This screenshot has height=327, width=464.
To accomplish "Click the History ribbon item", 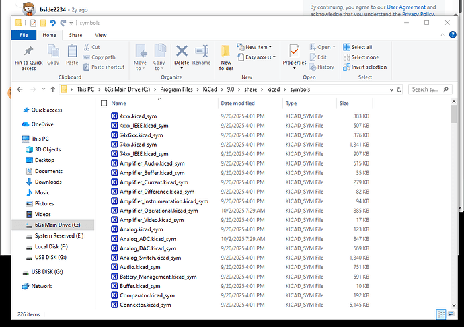I will [321, 67].
